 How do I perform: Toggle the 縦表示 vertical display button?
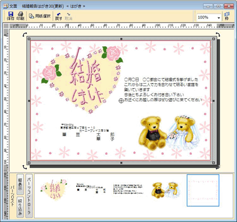[20, 184]
